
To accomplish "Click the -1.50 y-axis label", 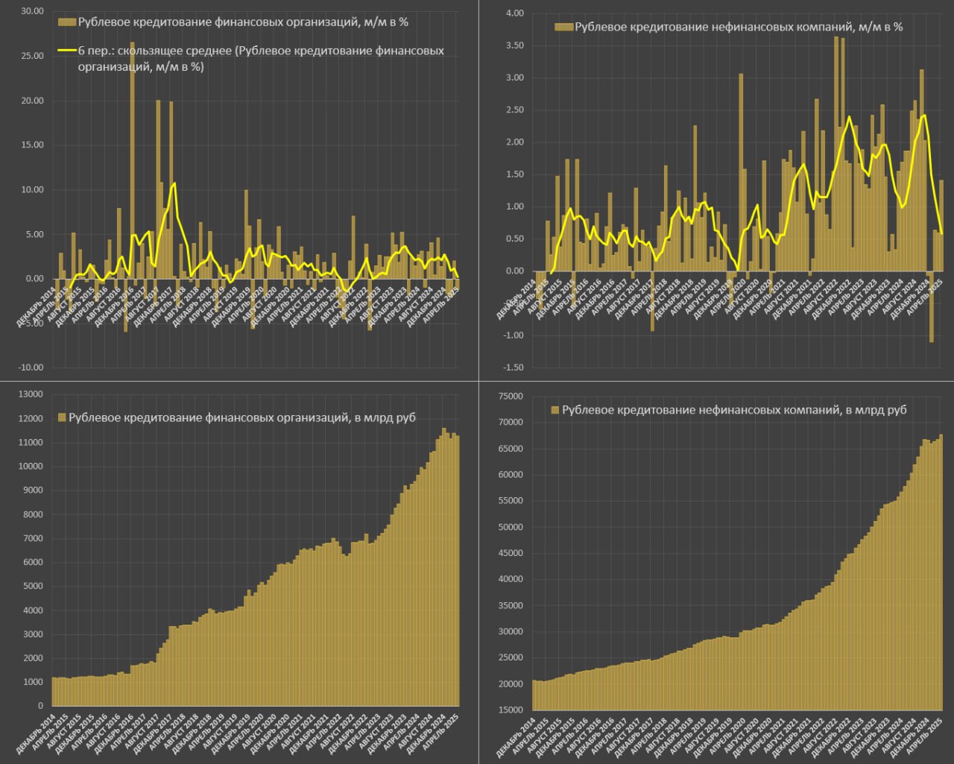I will [513, 367].
